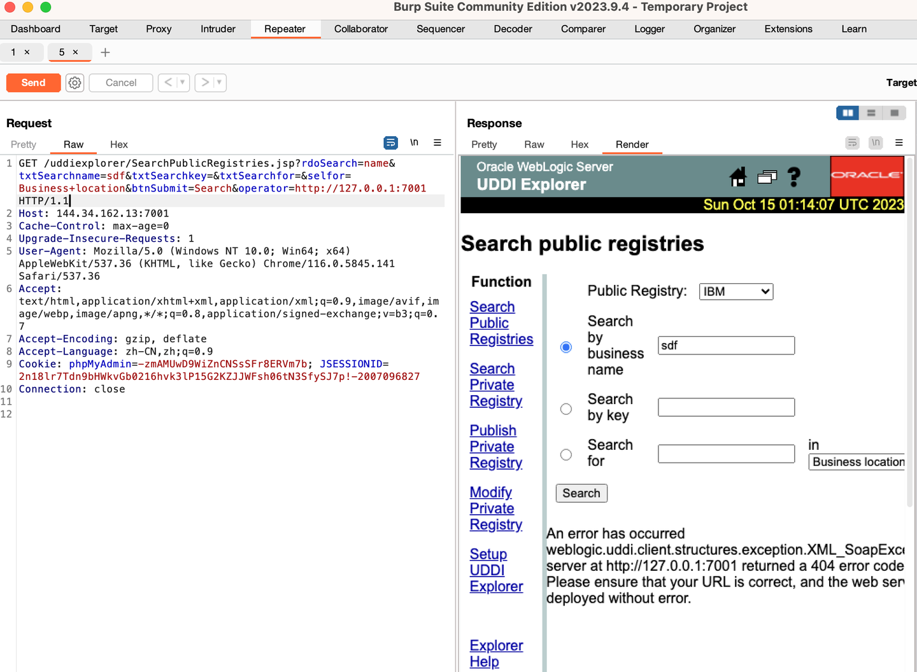Viewport: 917px width, 672px height.
Task: Open the Request panel hamburger menu
Action: (x=437, y=143)
